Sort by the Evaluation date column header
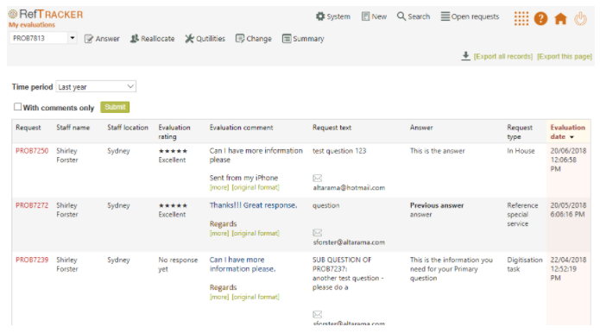 pyautogui.click(x=567, y=132)
